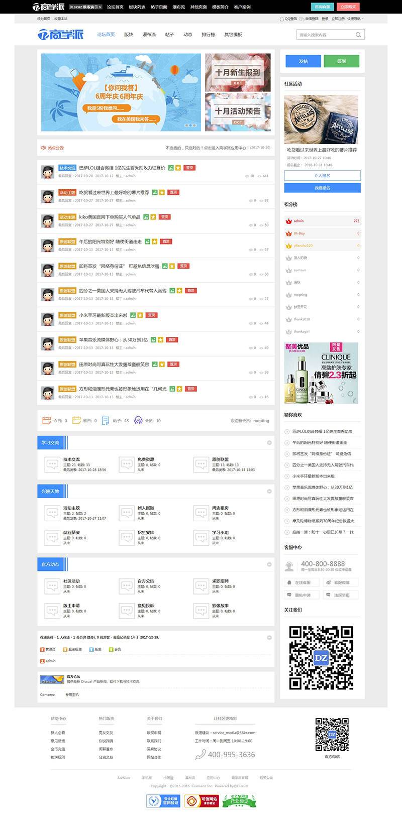Click the 站点公告 speaker icon
This screenshot has width=402, height=829.
pyautogui.click(x=43, y=148)
